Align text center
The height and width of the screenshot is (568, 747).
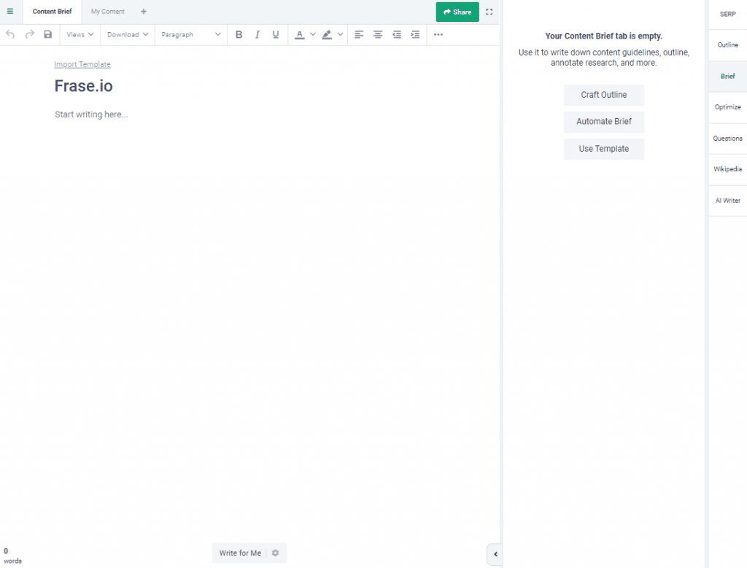tap(378, 34)
